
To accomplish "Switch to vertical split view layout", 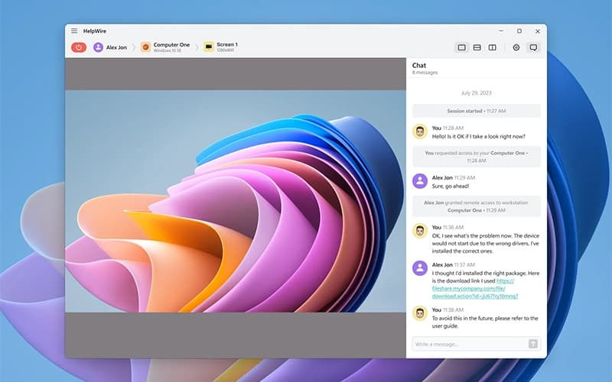I will [493, 47].
